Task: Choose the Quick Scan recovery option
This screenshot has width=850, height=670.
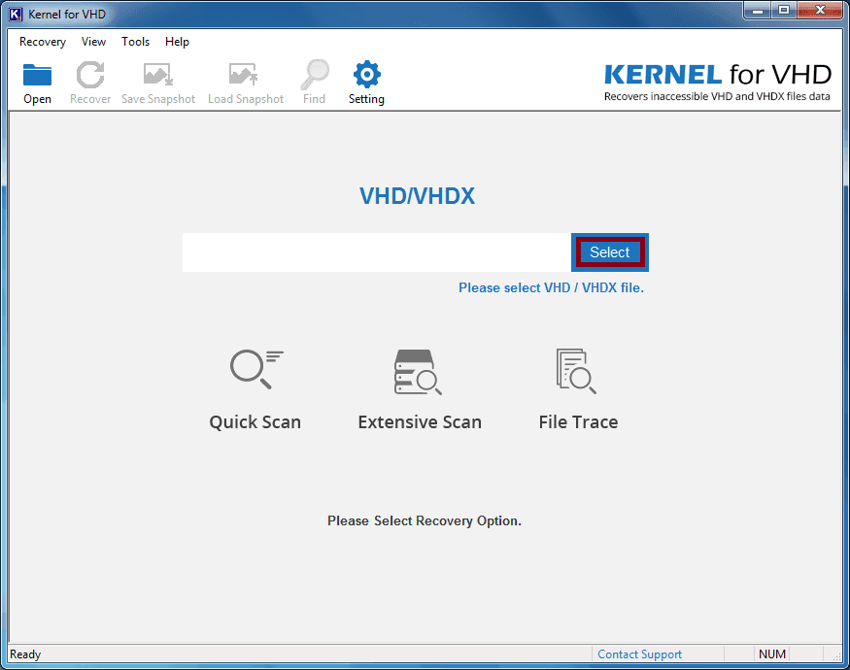Action: [x=255, y=389]
